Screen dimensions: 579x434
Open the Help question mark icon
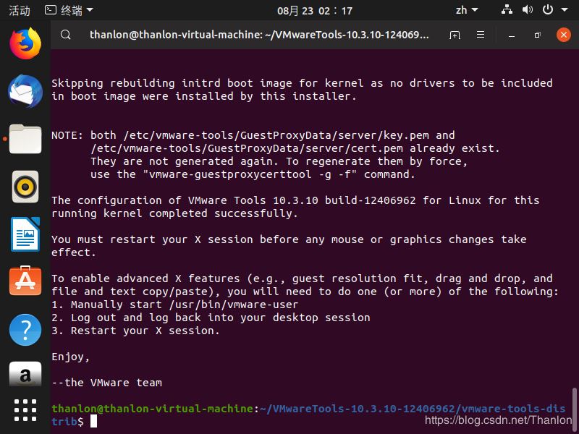tap(25, 330)
